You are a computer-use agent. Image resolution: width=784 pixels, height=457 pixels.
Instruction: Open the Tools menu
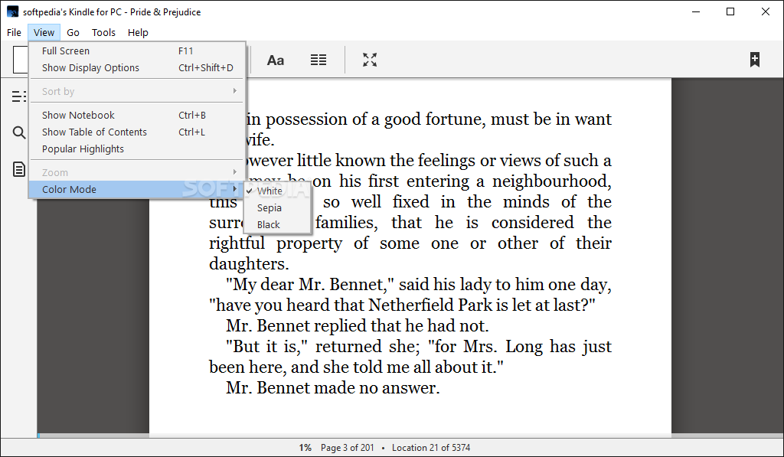[103, 32]
